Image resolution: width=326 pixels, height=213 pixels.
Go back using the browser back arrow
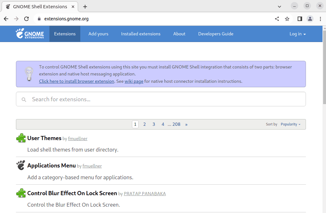[x=6, y=19]
